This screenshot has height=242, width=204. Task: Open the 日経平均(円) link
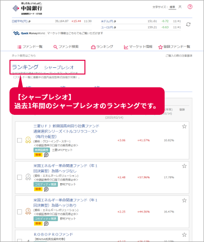tap(20, 21)
